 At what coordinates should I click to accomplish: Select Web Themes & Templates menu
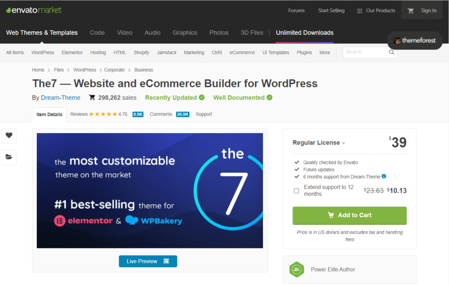coord(42,32)
